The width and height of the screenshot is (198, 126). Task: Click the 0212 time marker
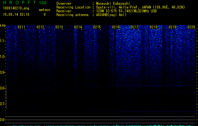pos(40,27)
